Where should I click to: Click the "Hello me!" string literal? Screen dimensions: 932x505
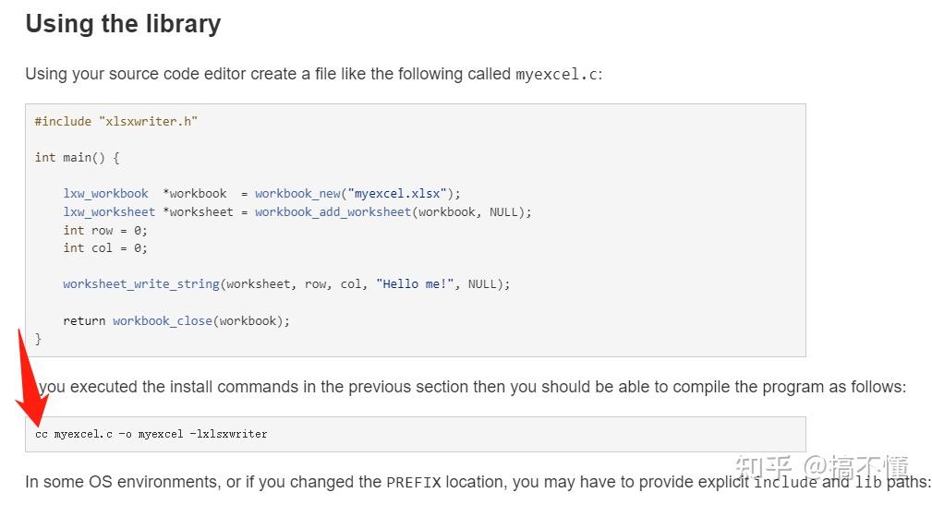(415, 284)
